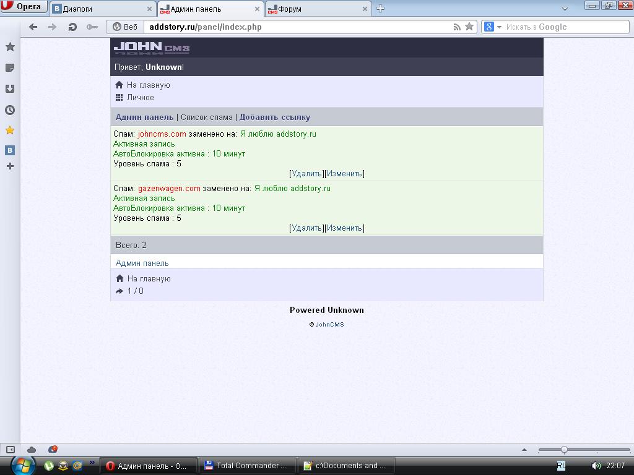Click the bottom На главную link
This screenshot has width=634, height=475.
(x=149, y=279)
